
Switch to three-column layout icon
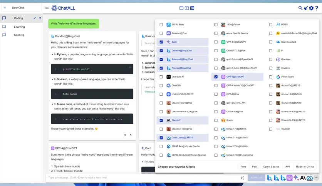coord(192,8)
